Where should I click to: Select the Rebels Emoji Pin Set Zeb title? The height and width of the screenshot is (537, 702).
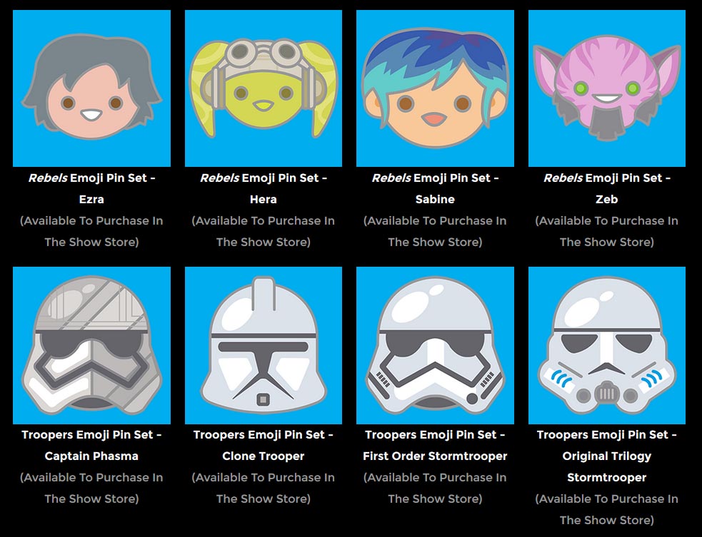606,189
